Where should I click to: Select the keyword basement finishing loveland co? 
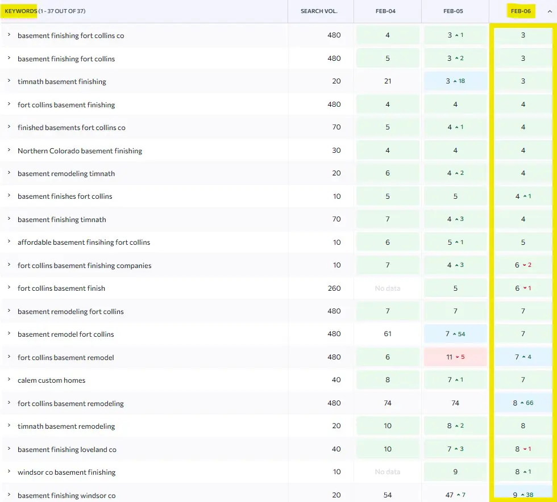[67, 449]
